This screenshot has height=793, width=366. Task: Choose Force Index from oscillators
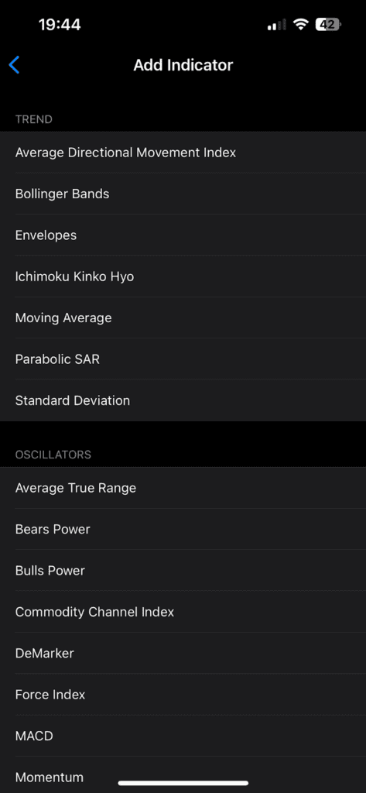[183, 695]
